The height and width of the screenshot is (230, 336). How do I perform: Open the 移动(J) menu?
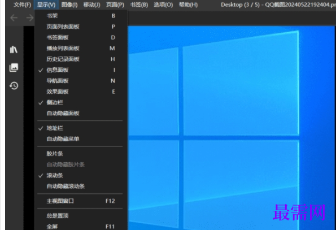click(91, 5)
